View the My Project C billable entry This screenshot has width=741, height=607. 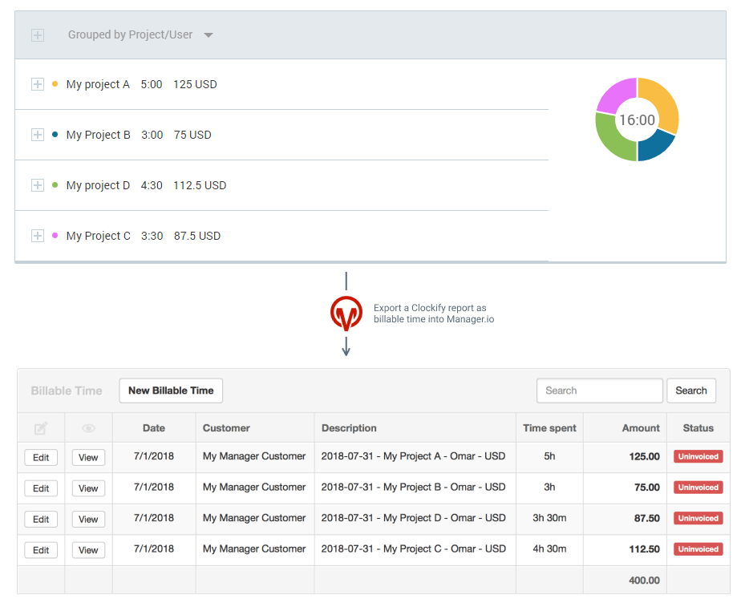pyautogui.click(x=88, y=550)
